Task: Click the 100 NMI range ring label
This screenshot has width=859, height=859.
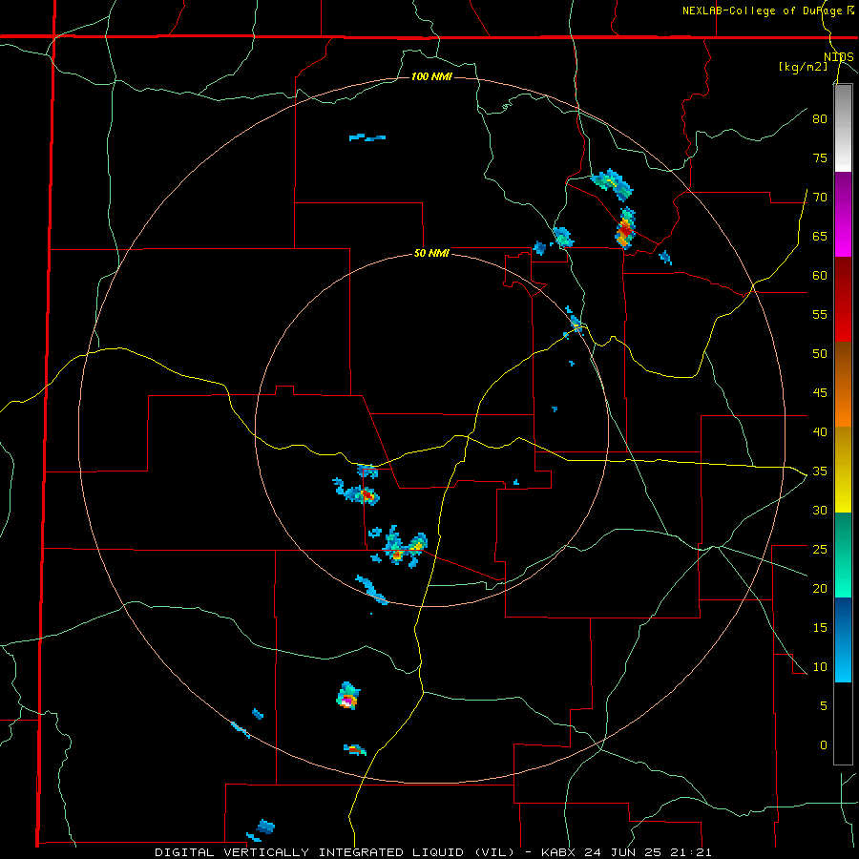Action: 431,76
